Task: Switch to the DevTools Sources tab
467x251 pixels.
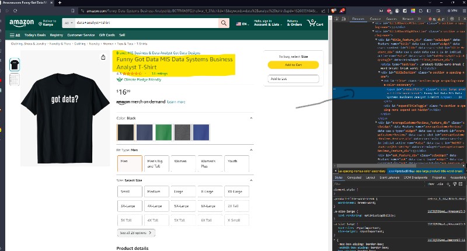Action: point(391,19)
